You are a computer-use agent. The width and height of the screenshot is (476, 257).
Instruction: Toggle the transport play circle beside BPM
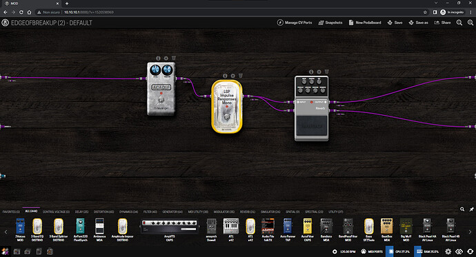point(335,251)
